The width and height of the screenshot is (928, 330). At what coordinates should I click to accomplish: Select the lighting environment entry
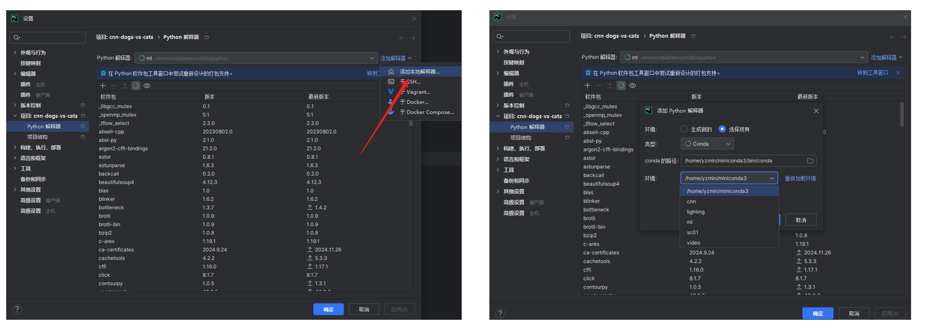696,212
